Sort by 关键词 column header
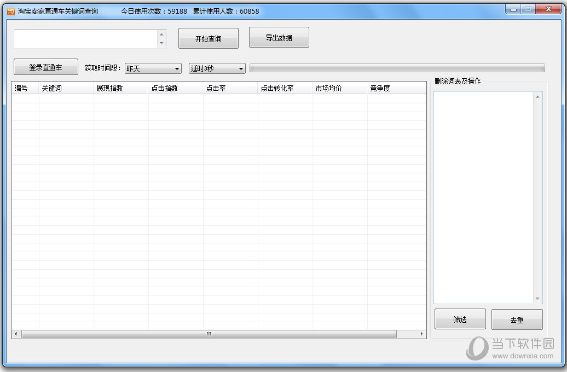567x372 pixels. coord(66,88)
